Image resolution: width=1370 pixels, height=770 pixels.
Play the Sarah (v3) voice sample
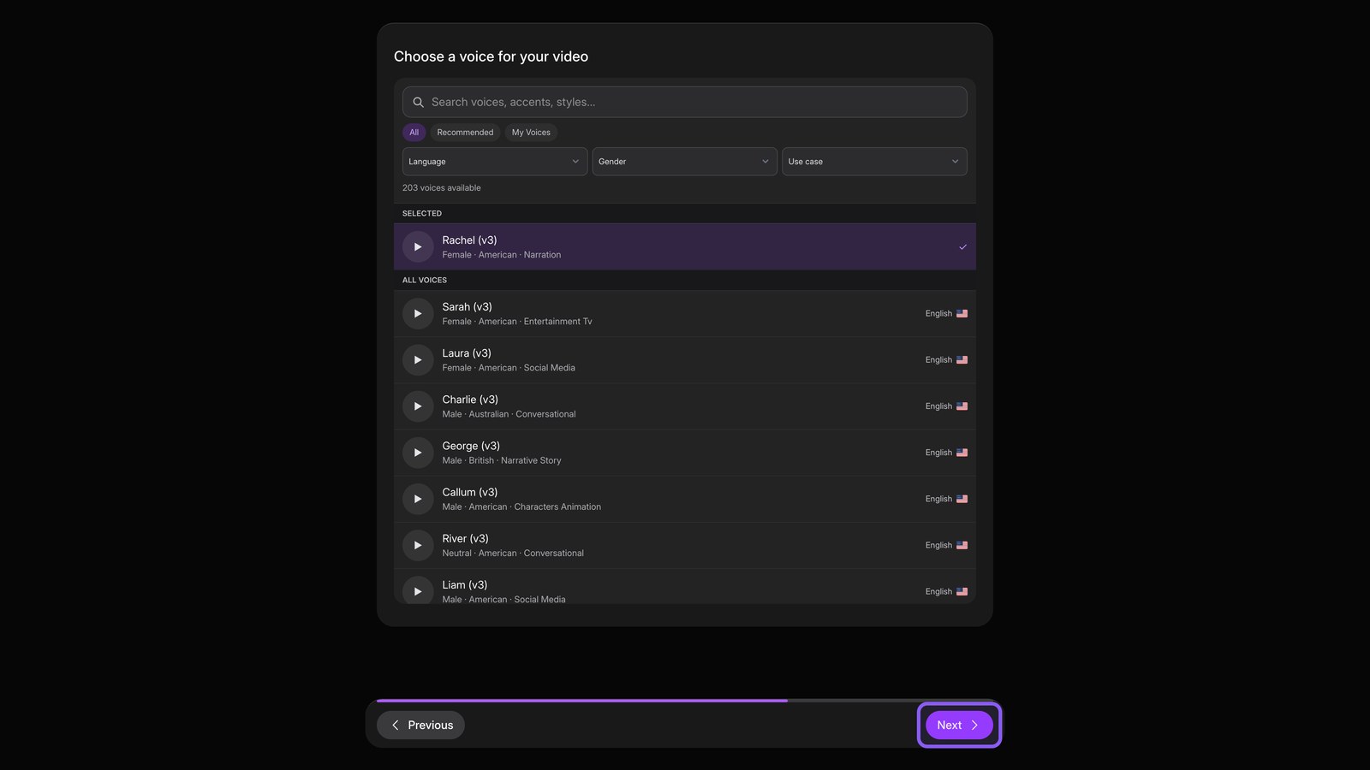tap(418, 314)
